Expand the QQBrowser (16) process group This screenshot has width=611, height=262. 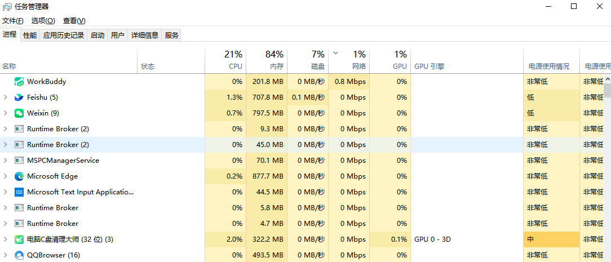[6, 255]
